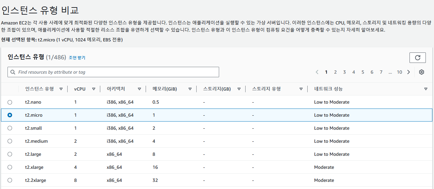Sort by 스토리지 유형 column arrow
The height and width of the screenshot is (189, 434).
click(301, 89)
